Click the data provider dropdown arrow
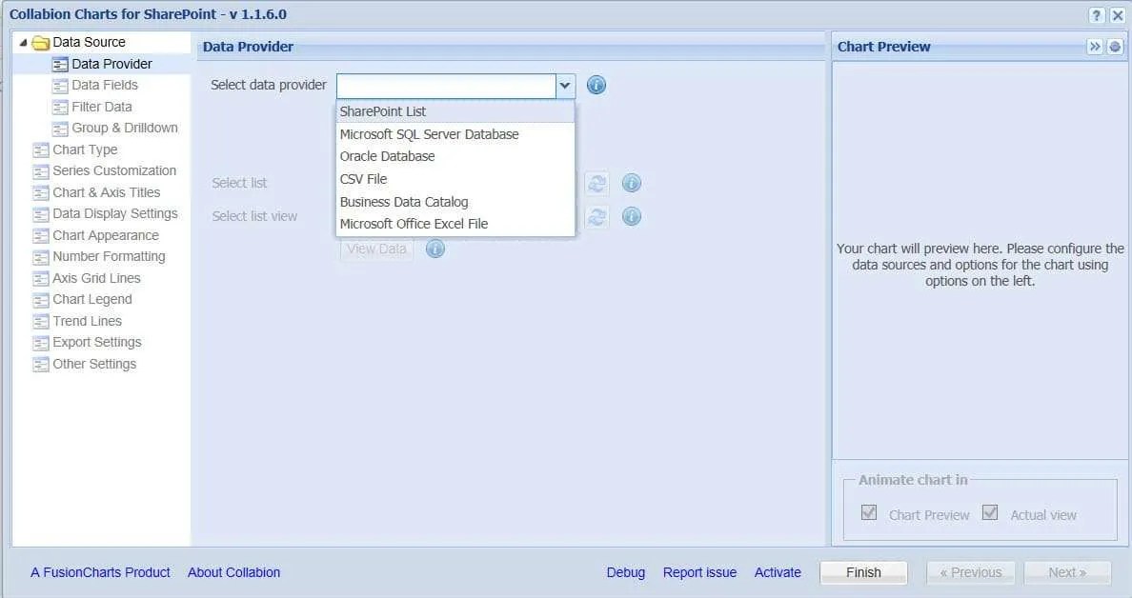 pos(565,86)
